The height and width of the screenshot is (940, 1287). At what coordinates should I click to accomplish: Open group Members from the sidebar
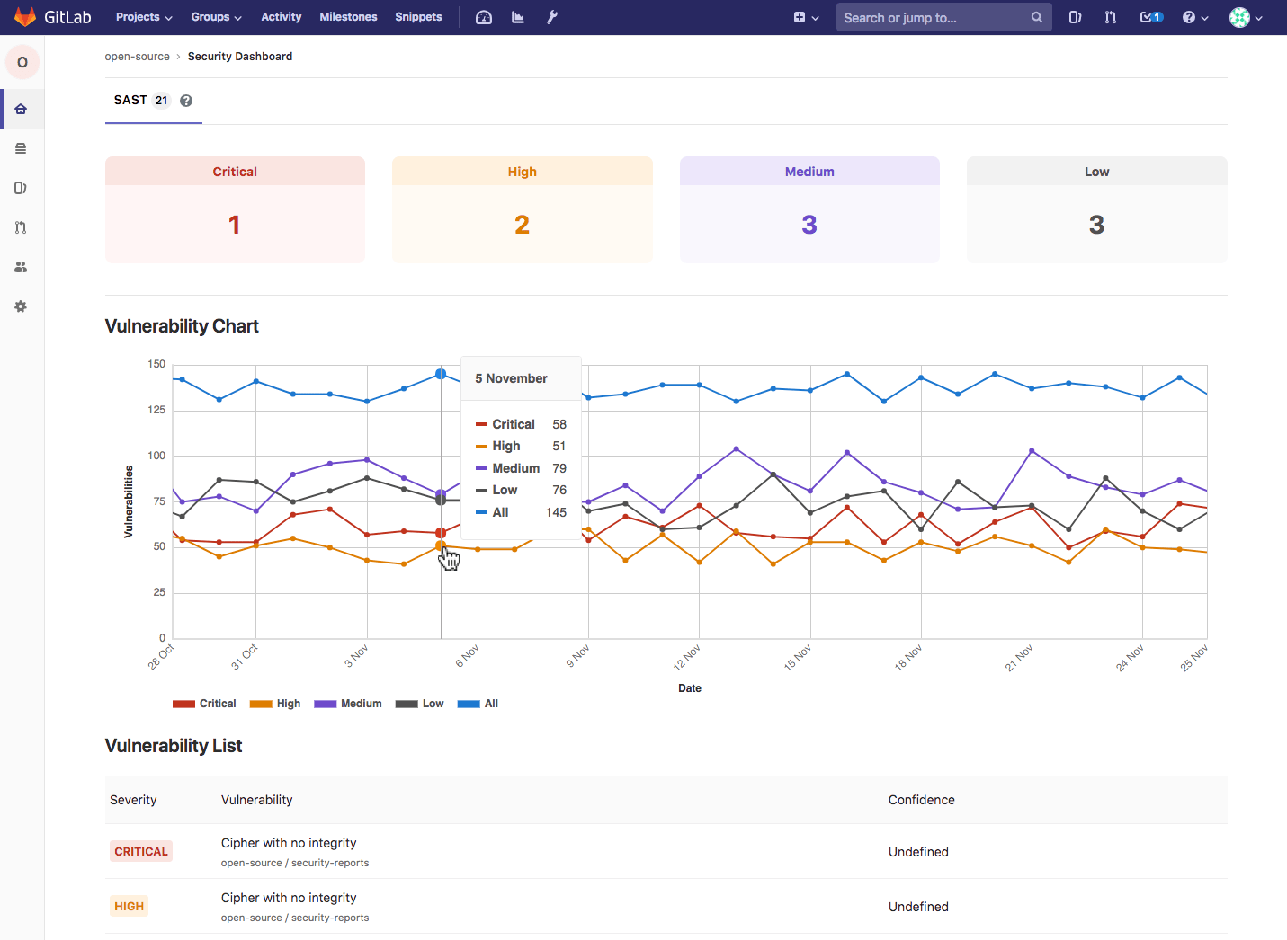20,267
